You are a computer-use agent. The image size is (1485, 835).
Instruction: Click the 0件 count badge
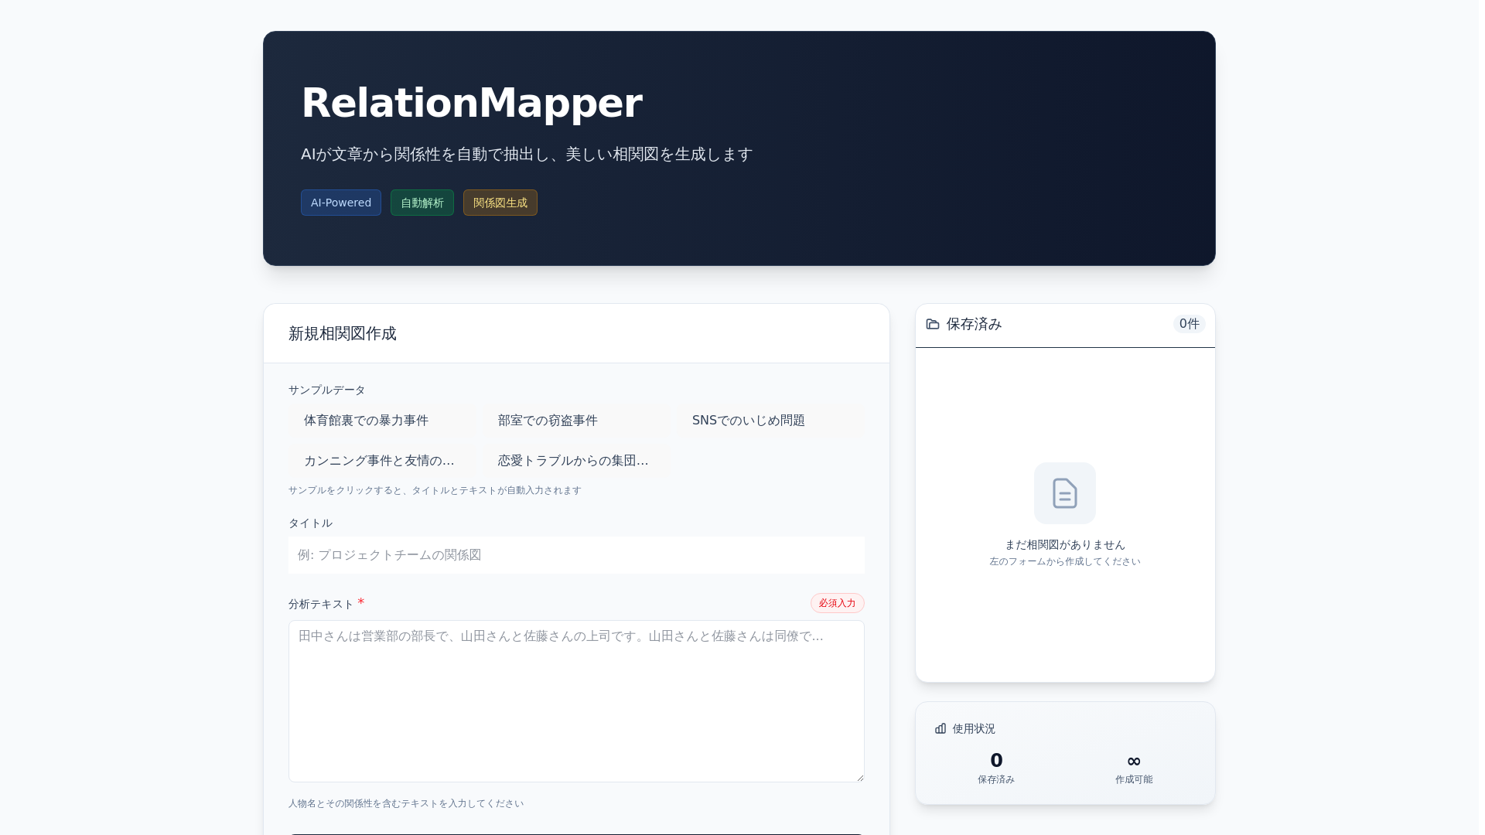point(1190,324)
